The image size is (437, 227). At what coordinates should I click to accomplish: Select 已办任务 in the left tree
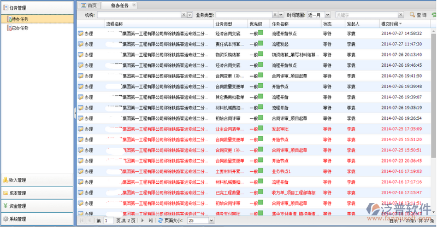coord(20,27)
